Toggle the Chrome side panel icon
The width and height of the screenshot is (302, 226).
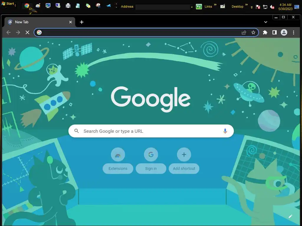(275, 32)
